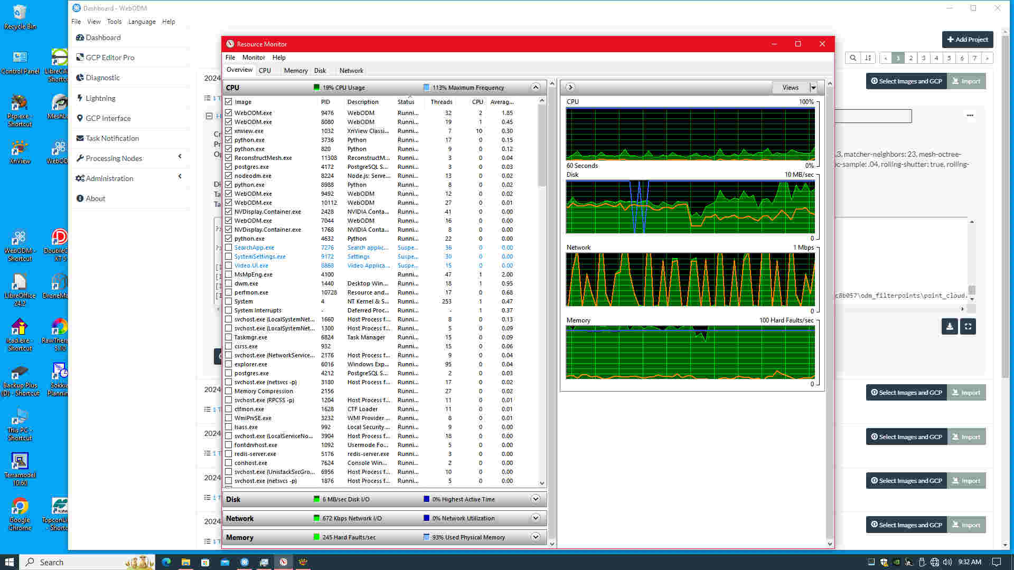The width and height of the screenshot is (1014, 570).
Task: Open Diagnostic in WebODM sidebar
Action: 98,78
